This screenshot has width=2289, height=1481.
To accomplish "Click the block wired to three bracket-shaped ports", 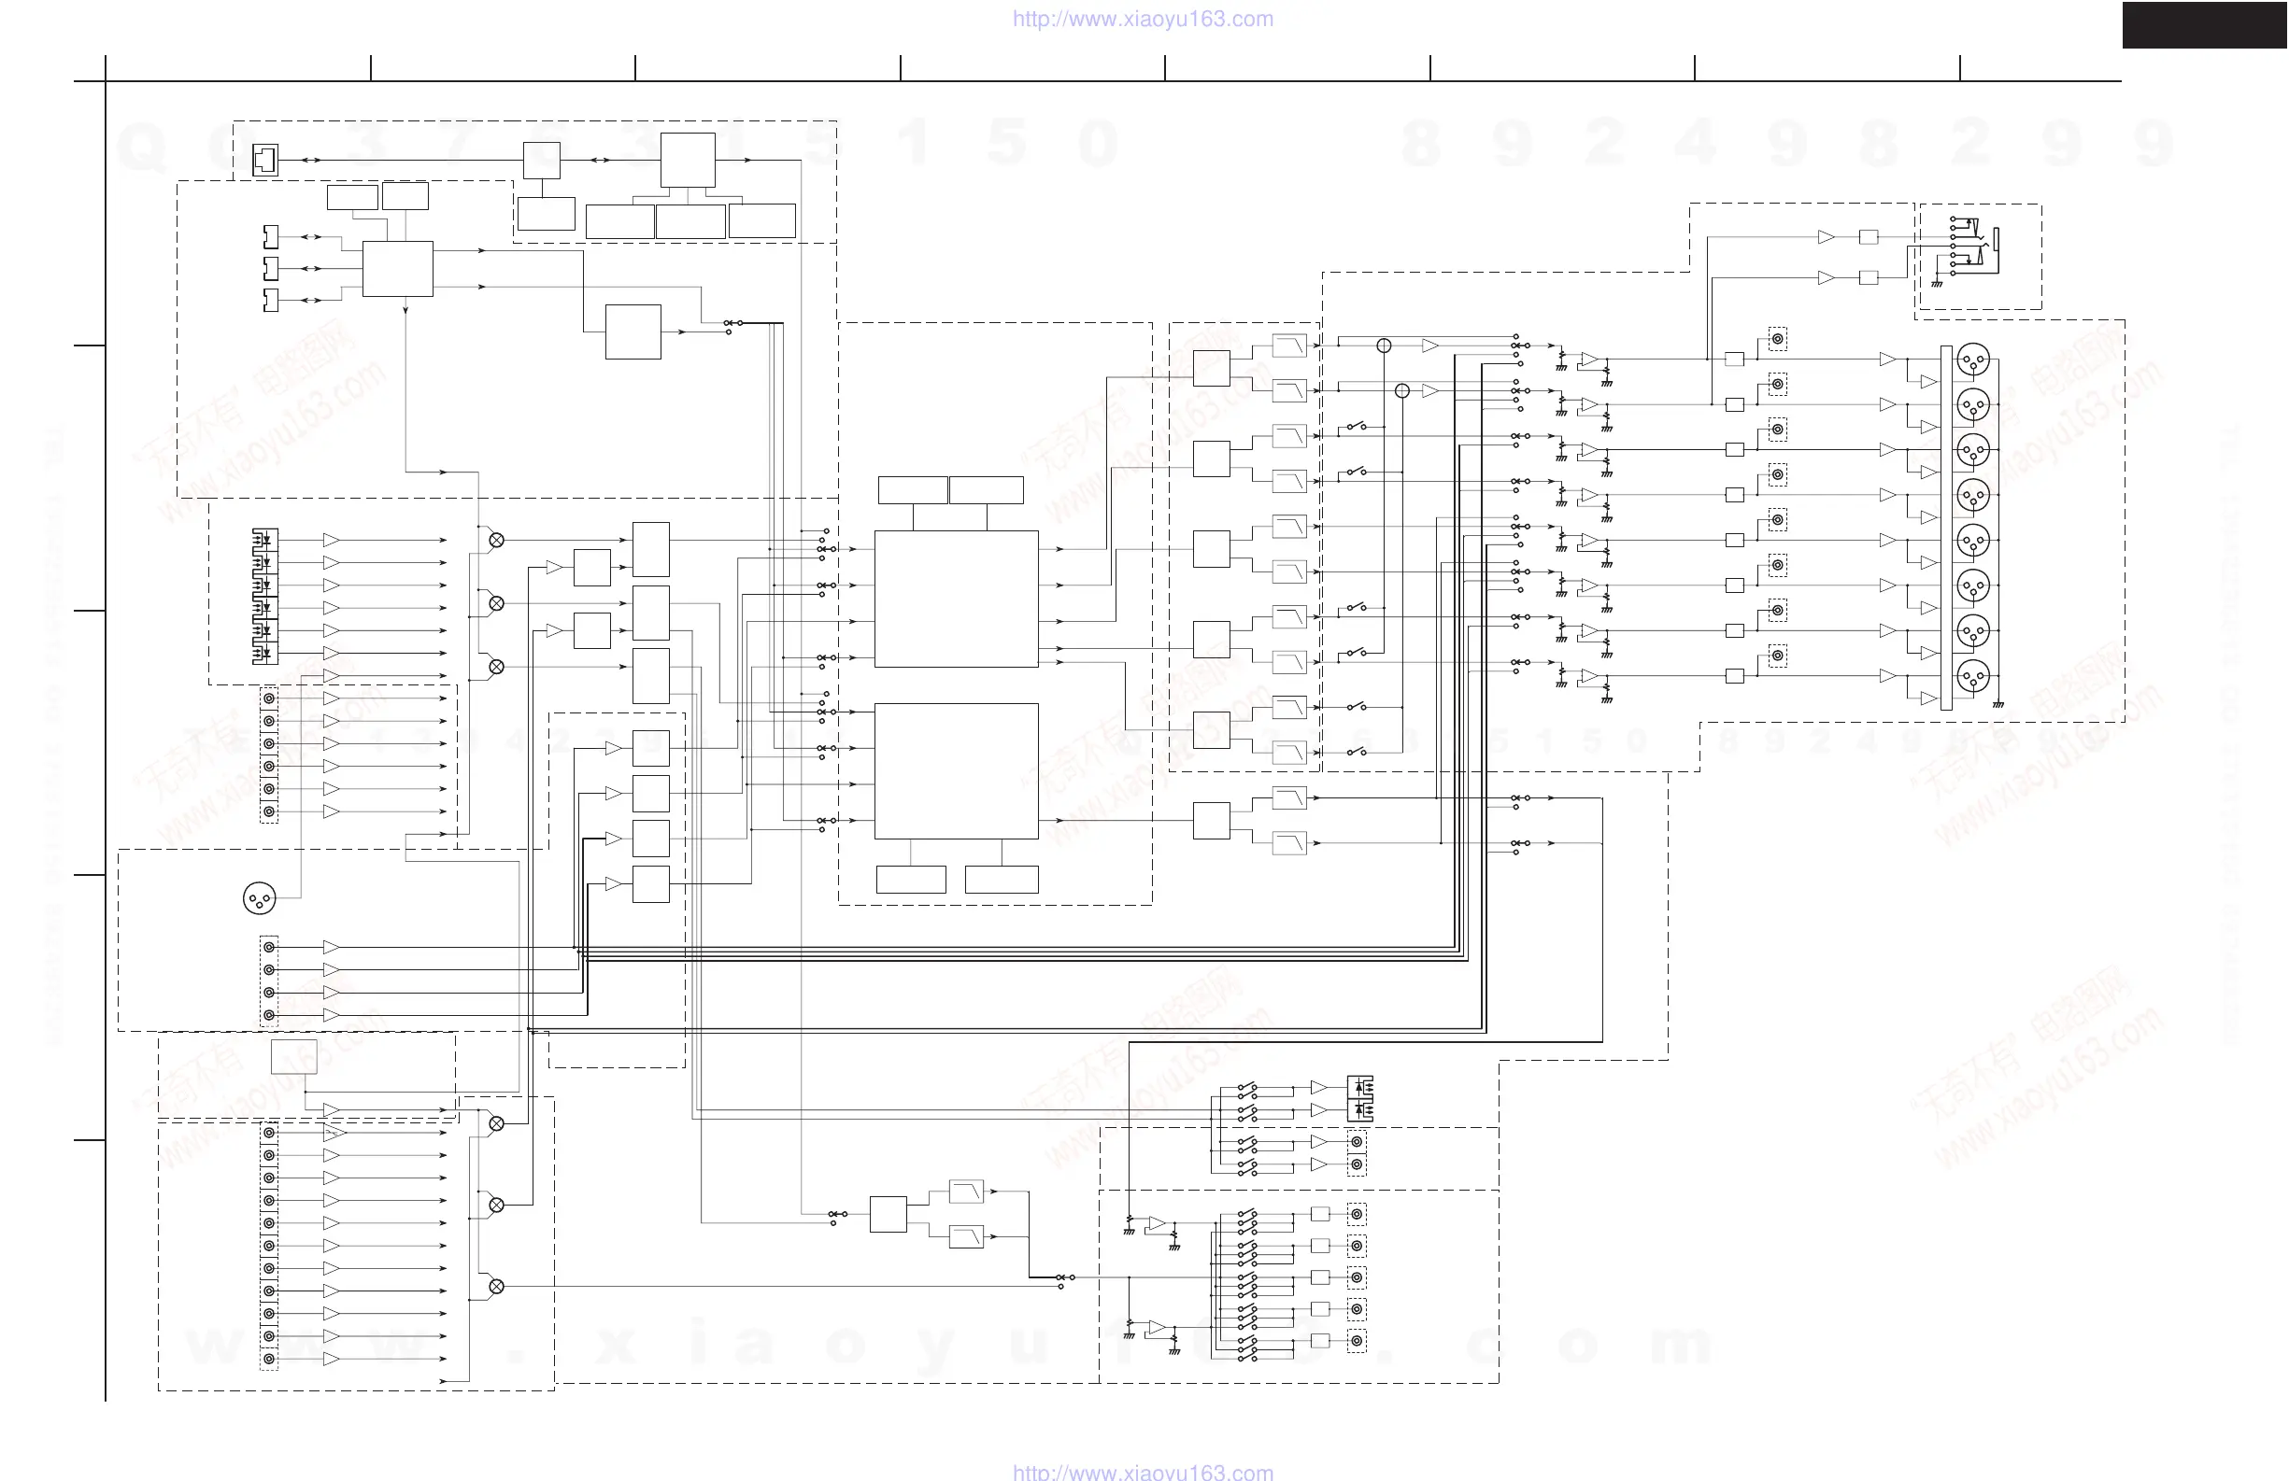I will [x=397, y=268].
